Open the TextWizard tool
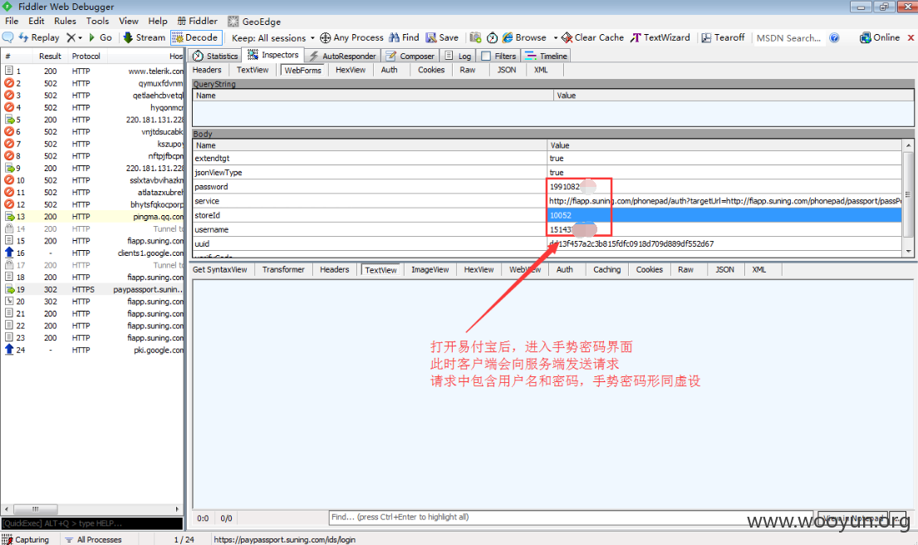 tap(660, 37)
